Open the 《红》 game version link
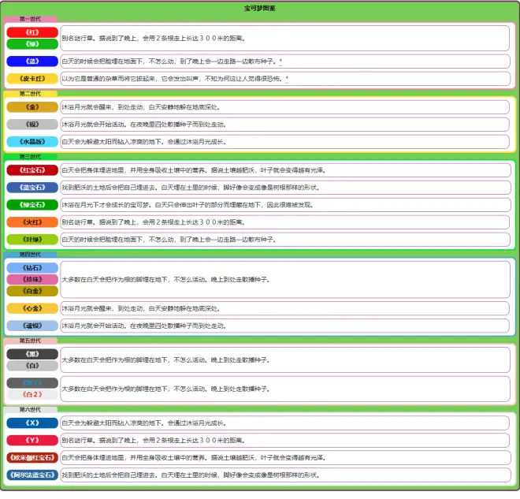 click(x=32, y=32)
